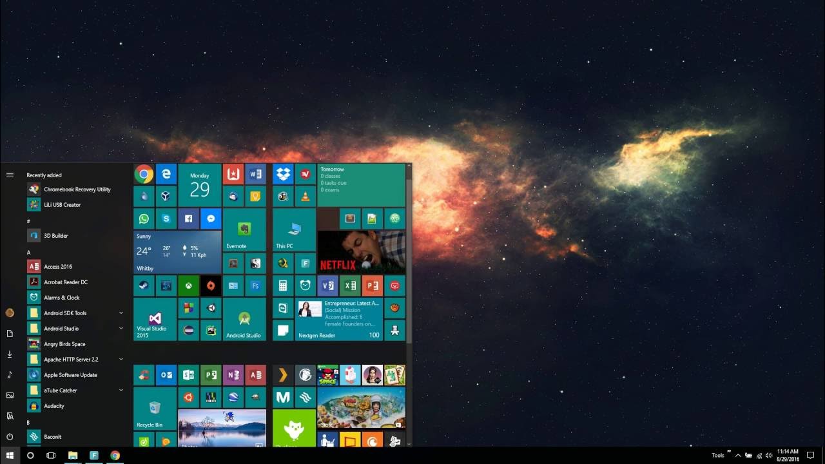Open the Dropbox tile
The height and width of the screenshot is (464, 825).
283,174
